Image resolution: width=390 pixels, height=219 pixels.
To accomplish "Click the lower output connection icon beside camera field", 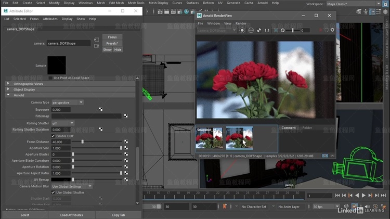I will pyautogui.click(x=97, y=46).
